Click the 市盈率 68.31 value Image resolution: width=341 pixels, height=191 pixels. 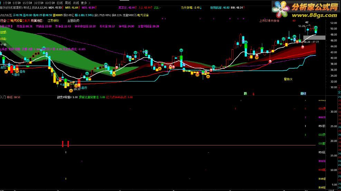pyautogui.click(x=24, y=26)
